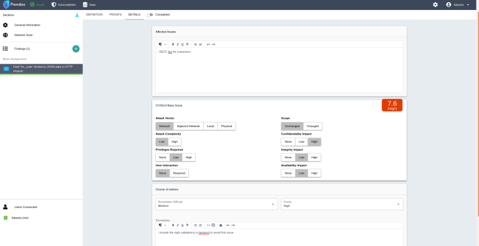Open Data in the top navigation
479x246 pixels.
pyautogui.click(x=89, y=5)
